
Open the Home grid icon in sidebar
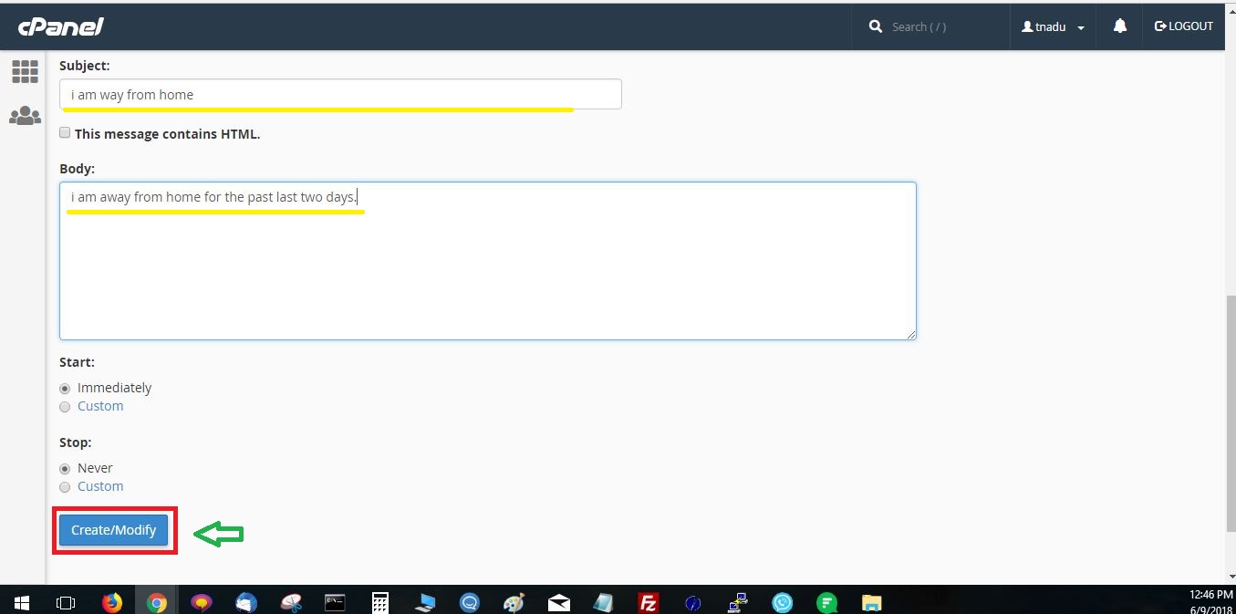[25, 71]
